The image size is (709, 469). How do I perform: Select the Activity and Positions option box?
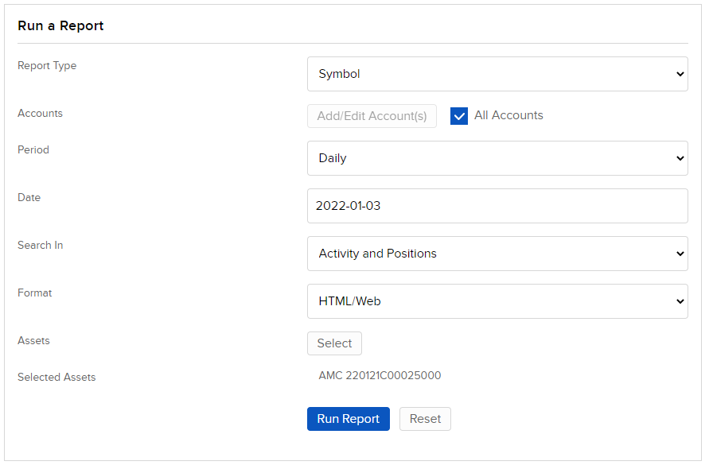[x=497, y=253]
